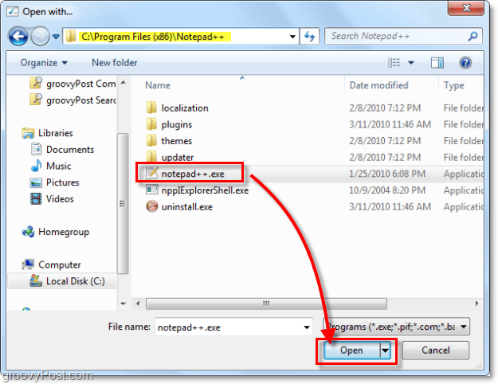Click the nppIExplorerShell.exe application icon
The image size is (498, 384).
152,190
